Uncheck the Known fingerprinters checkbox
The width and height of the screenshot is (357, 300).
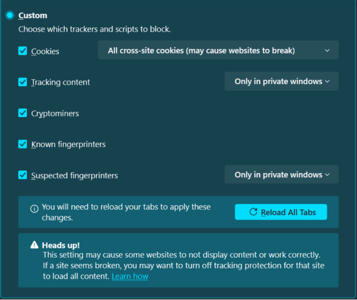(22, 144)
